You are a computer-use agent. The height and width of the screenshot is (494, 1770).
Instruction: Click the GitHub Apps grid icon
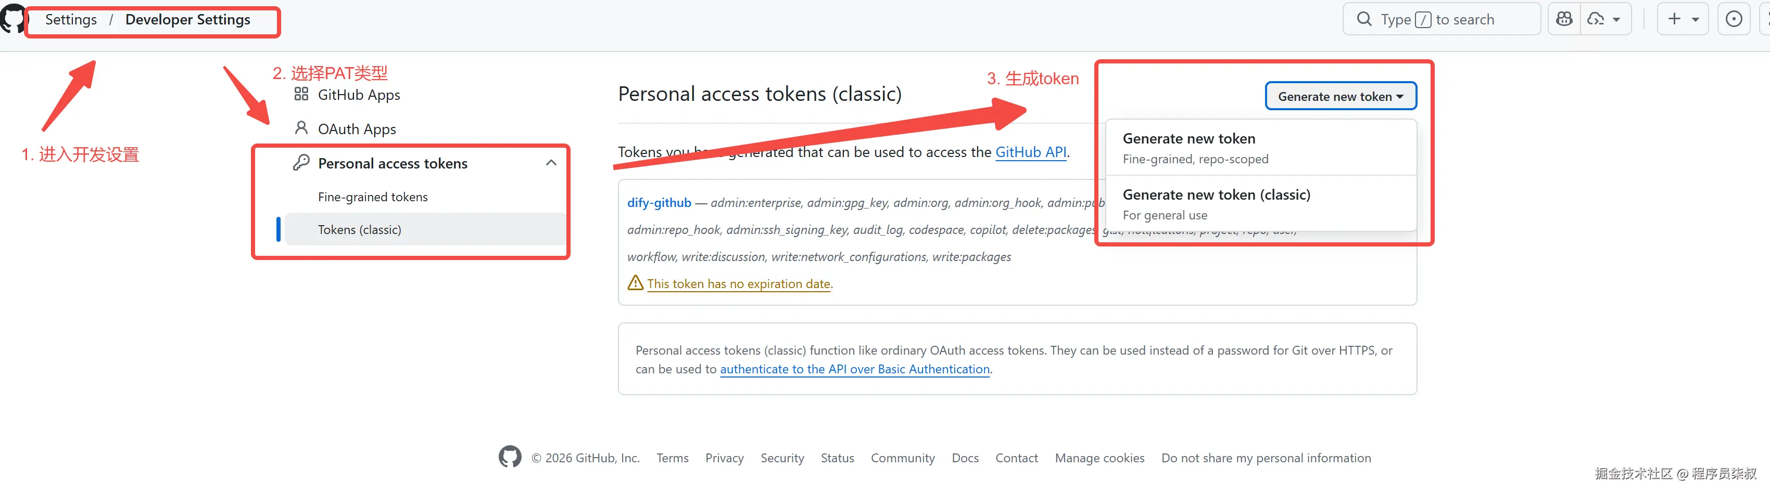point(301,94)
